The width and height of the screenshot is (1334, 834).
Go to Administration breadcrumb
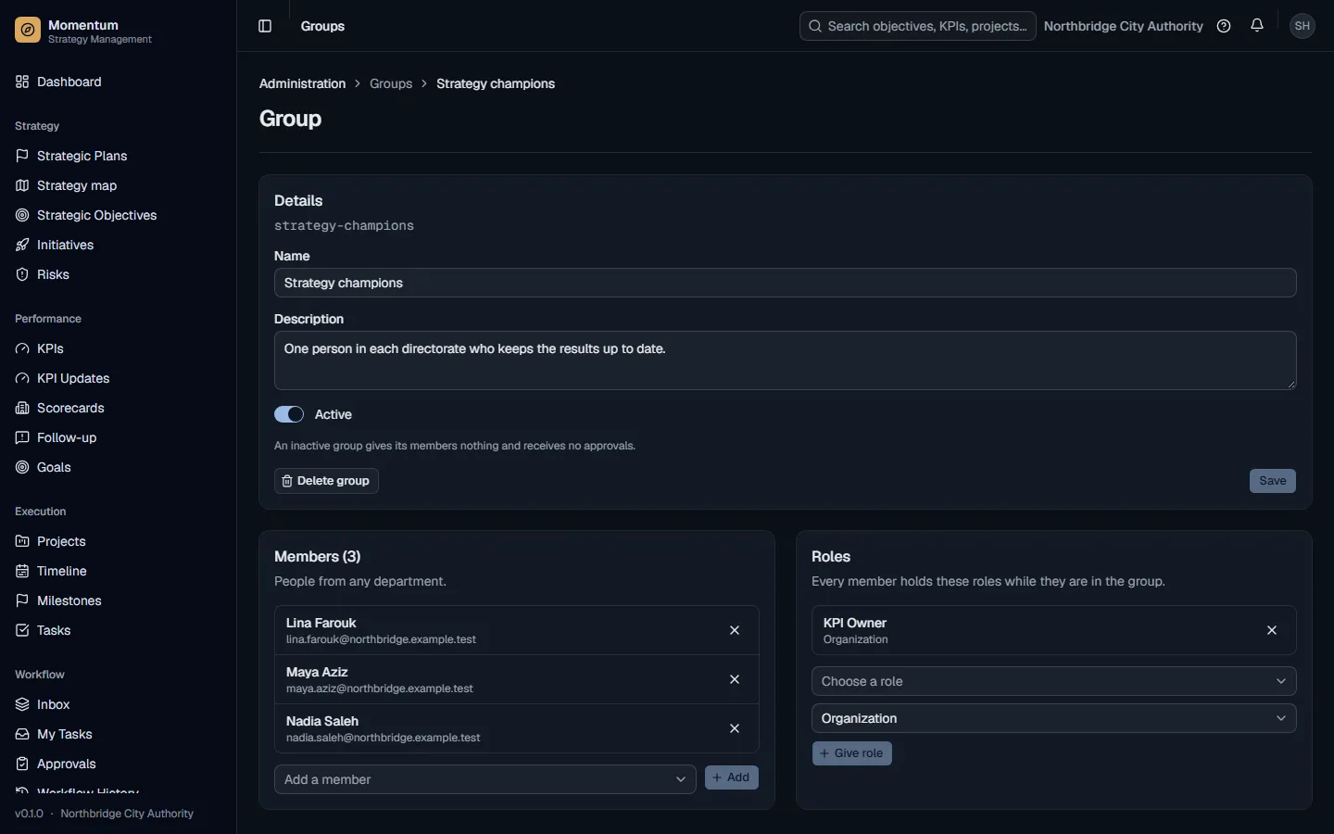pos(302,83)
